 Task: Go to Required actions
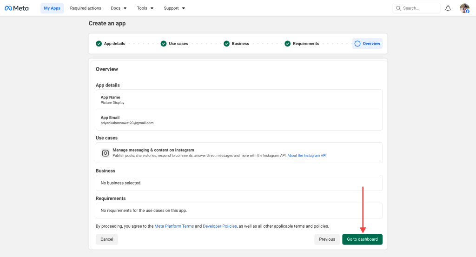[86, 8]
